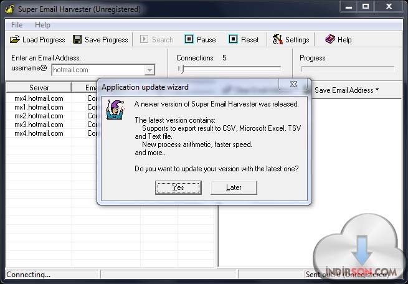Click the Pause toolbar label

(206, 40)
